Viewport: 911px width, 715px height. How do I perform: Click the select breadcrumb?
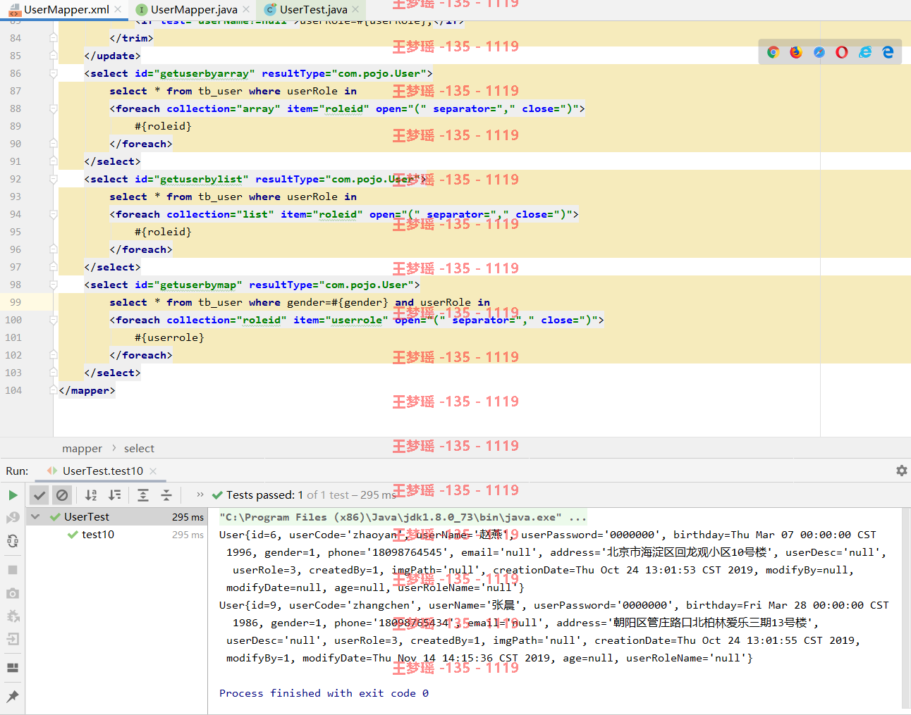coord(139,448)
